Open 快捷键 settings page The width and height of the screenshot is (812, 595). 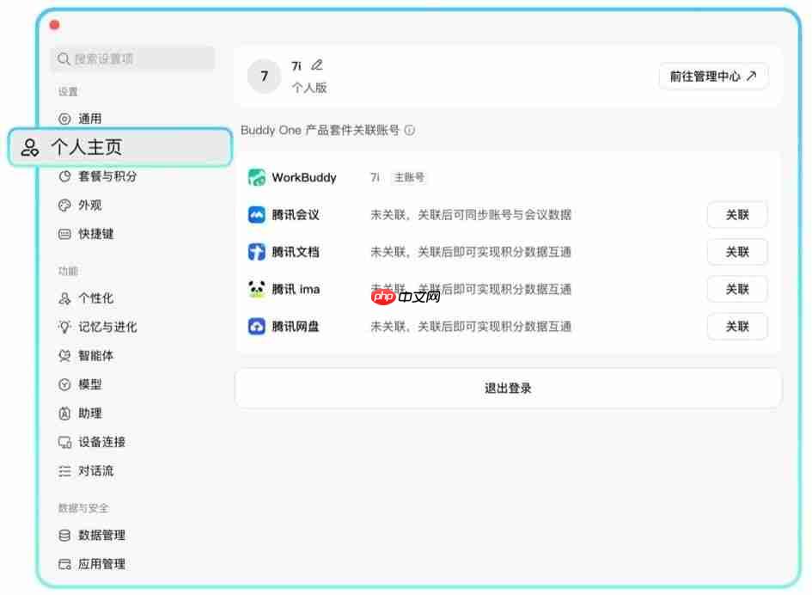point(95,234)
